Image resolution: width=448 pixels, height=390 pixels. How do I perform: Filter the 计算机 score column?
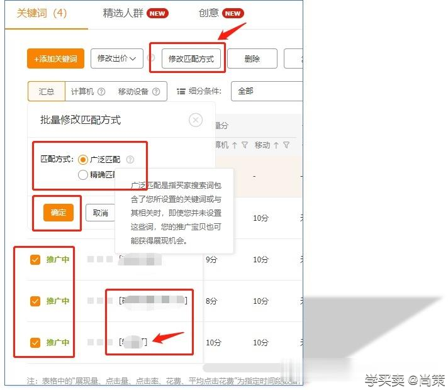pos(245,145)
